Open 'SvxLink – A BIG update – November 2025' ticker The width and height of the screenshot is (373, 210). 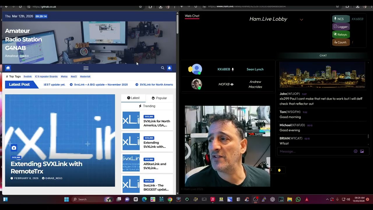coord(101,85)
